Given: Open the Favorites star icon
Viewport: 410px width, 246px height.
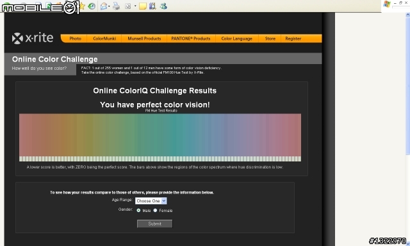Looking at the screenshot, I should [82, 6].
